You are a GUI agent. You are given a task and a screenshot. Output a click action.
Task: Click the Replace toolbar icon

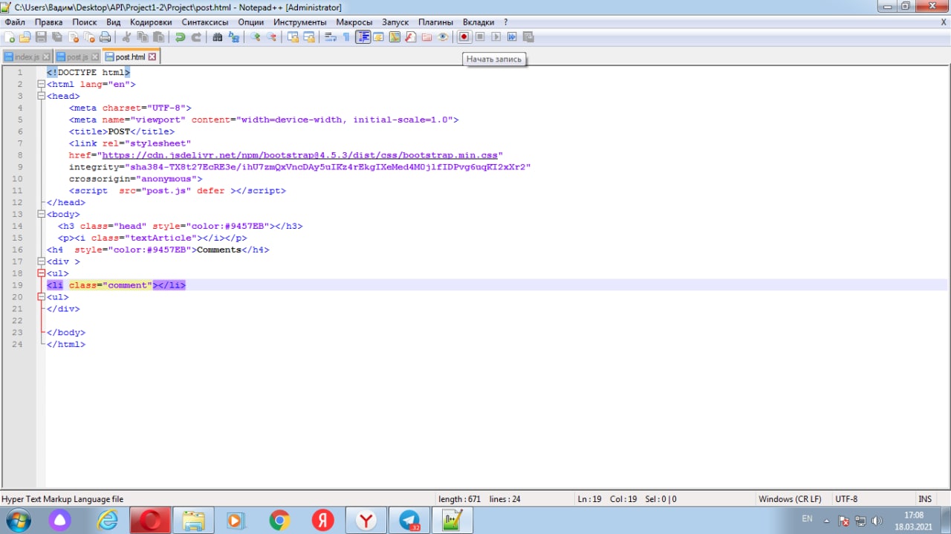coord(233,37)
